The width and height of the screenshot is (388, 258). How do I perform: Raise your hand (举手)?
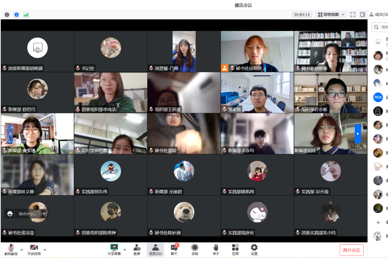click(x=216, y=249)
